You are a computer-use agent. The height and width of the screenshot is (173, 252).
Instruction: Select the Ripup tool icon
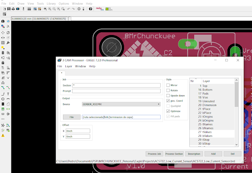pyautogui.click(x=8, y=88)
